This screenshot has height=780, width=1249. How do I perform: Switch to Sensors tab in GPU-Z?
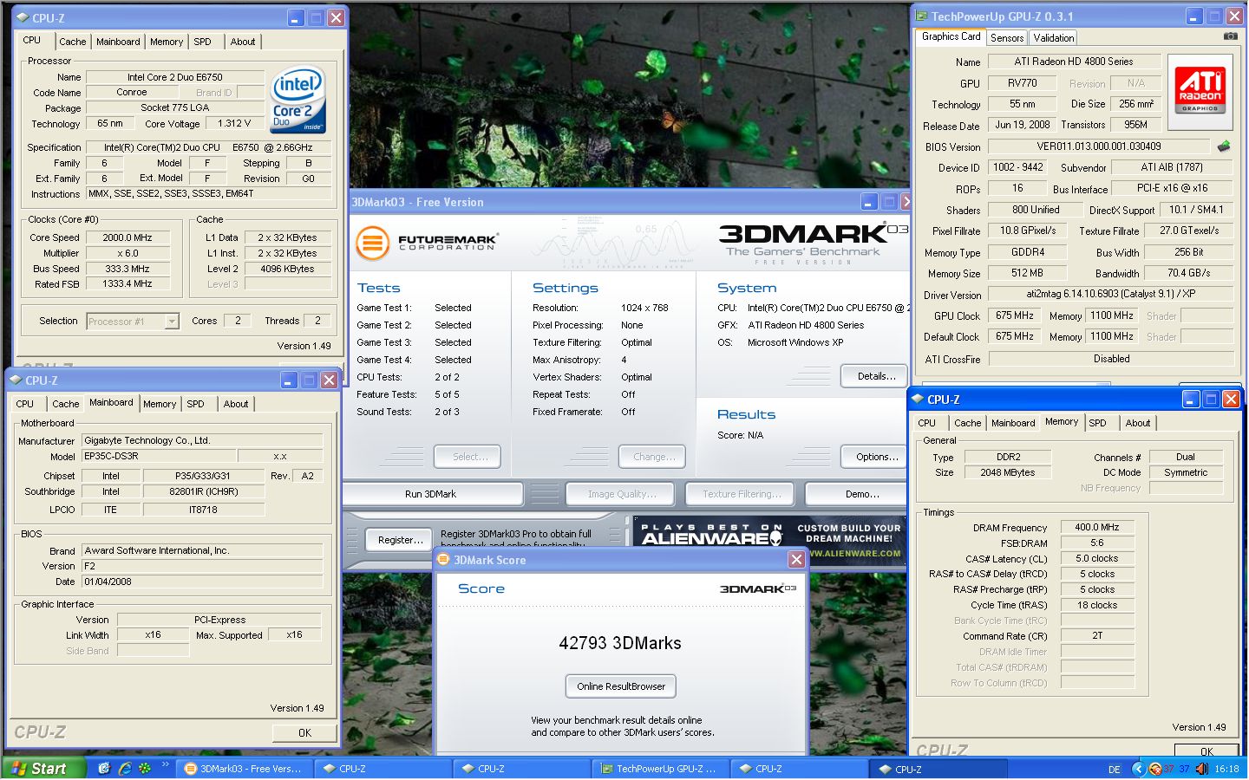1007,38
